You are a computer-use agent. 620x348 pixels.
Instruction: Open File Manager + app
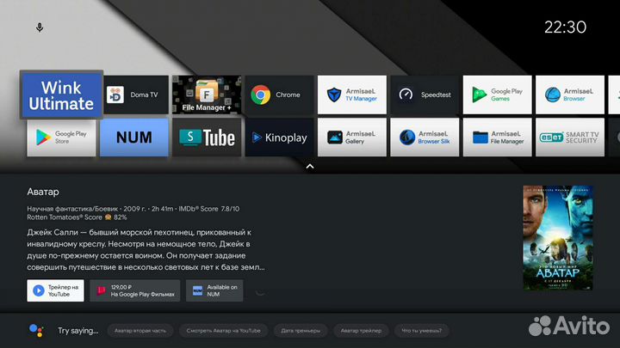point(207,95)
